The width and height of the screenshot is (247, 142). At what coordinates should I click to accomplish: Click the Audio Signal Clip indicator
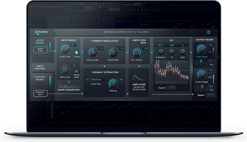210,50
